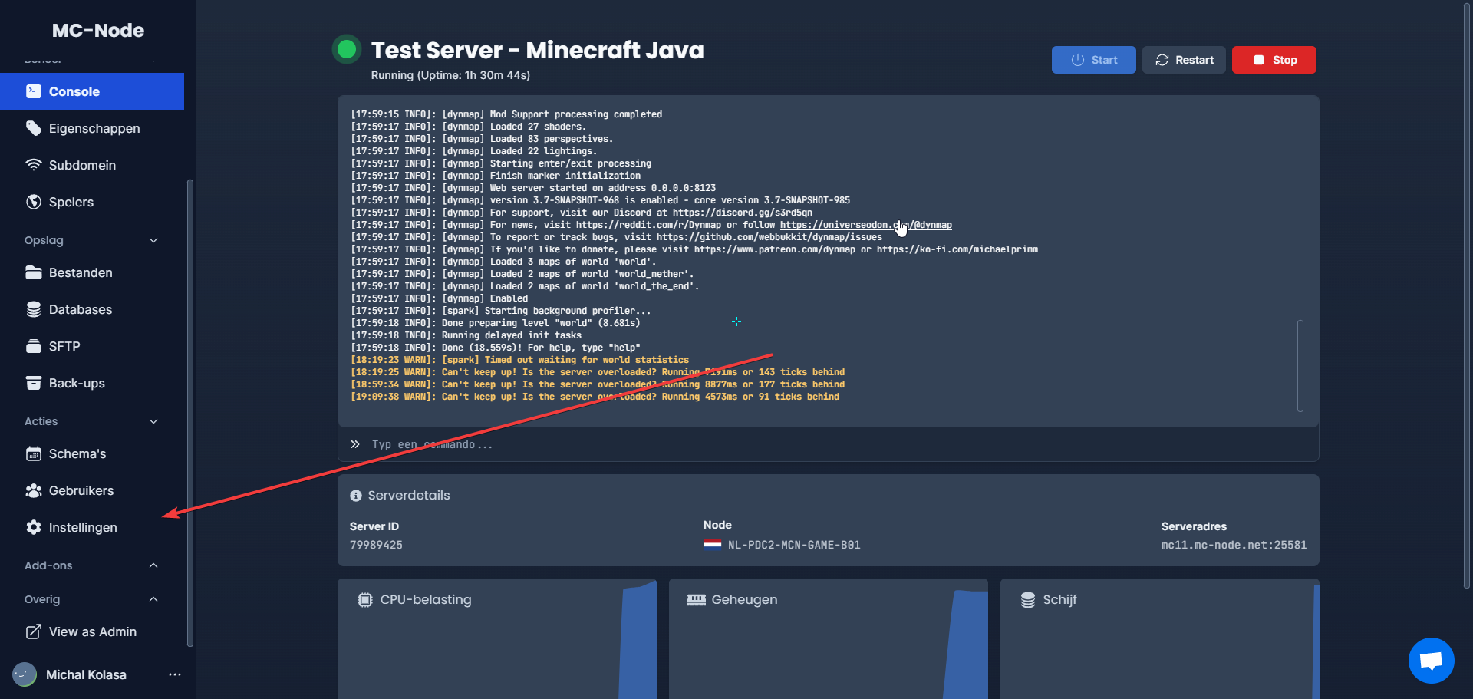The height and width of the screenshot is (699, 1473).
Task: Click the red Stop button
Action: [x=1274, y=60]
